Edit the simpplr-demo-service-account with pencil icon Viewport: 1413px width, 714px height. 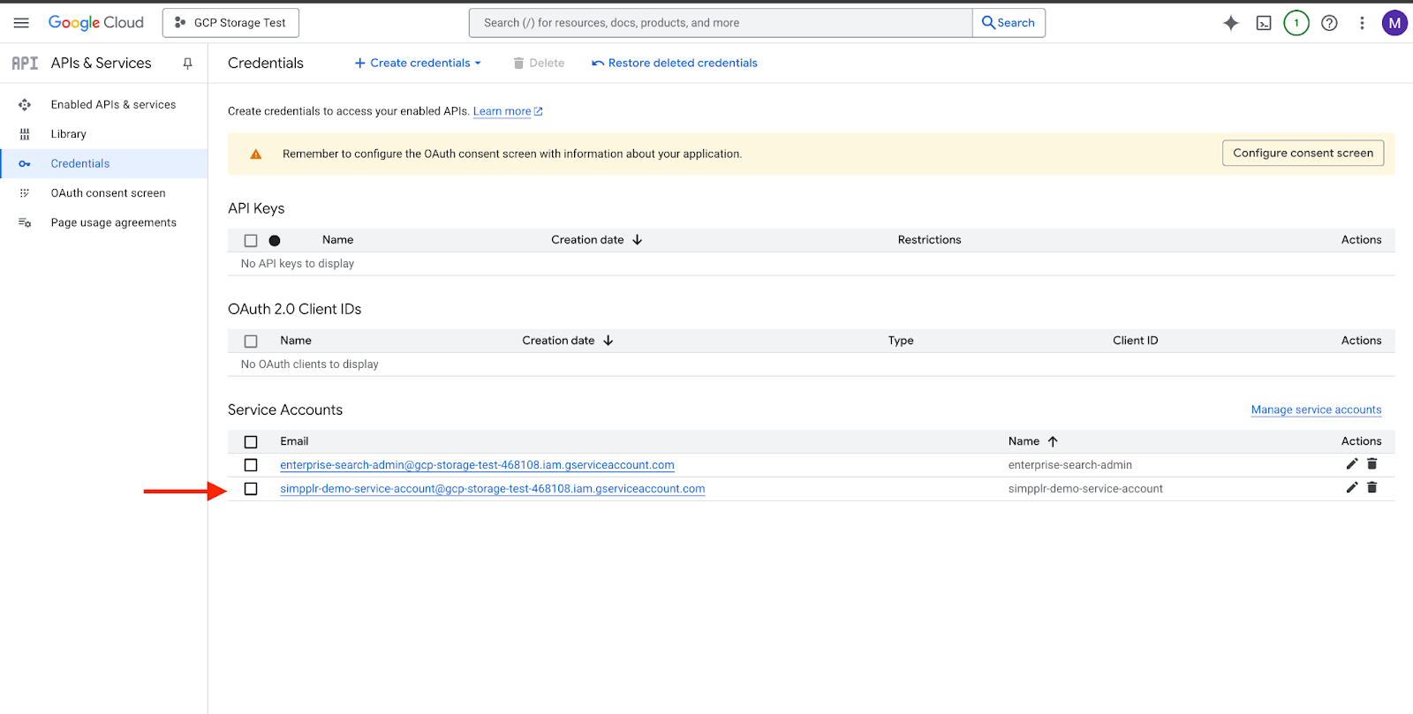coord(1351,488)
